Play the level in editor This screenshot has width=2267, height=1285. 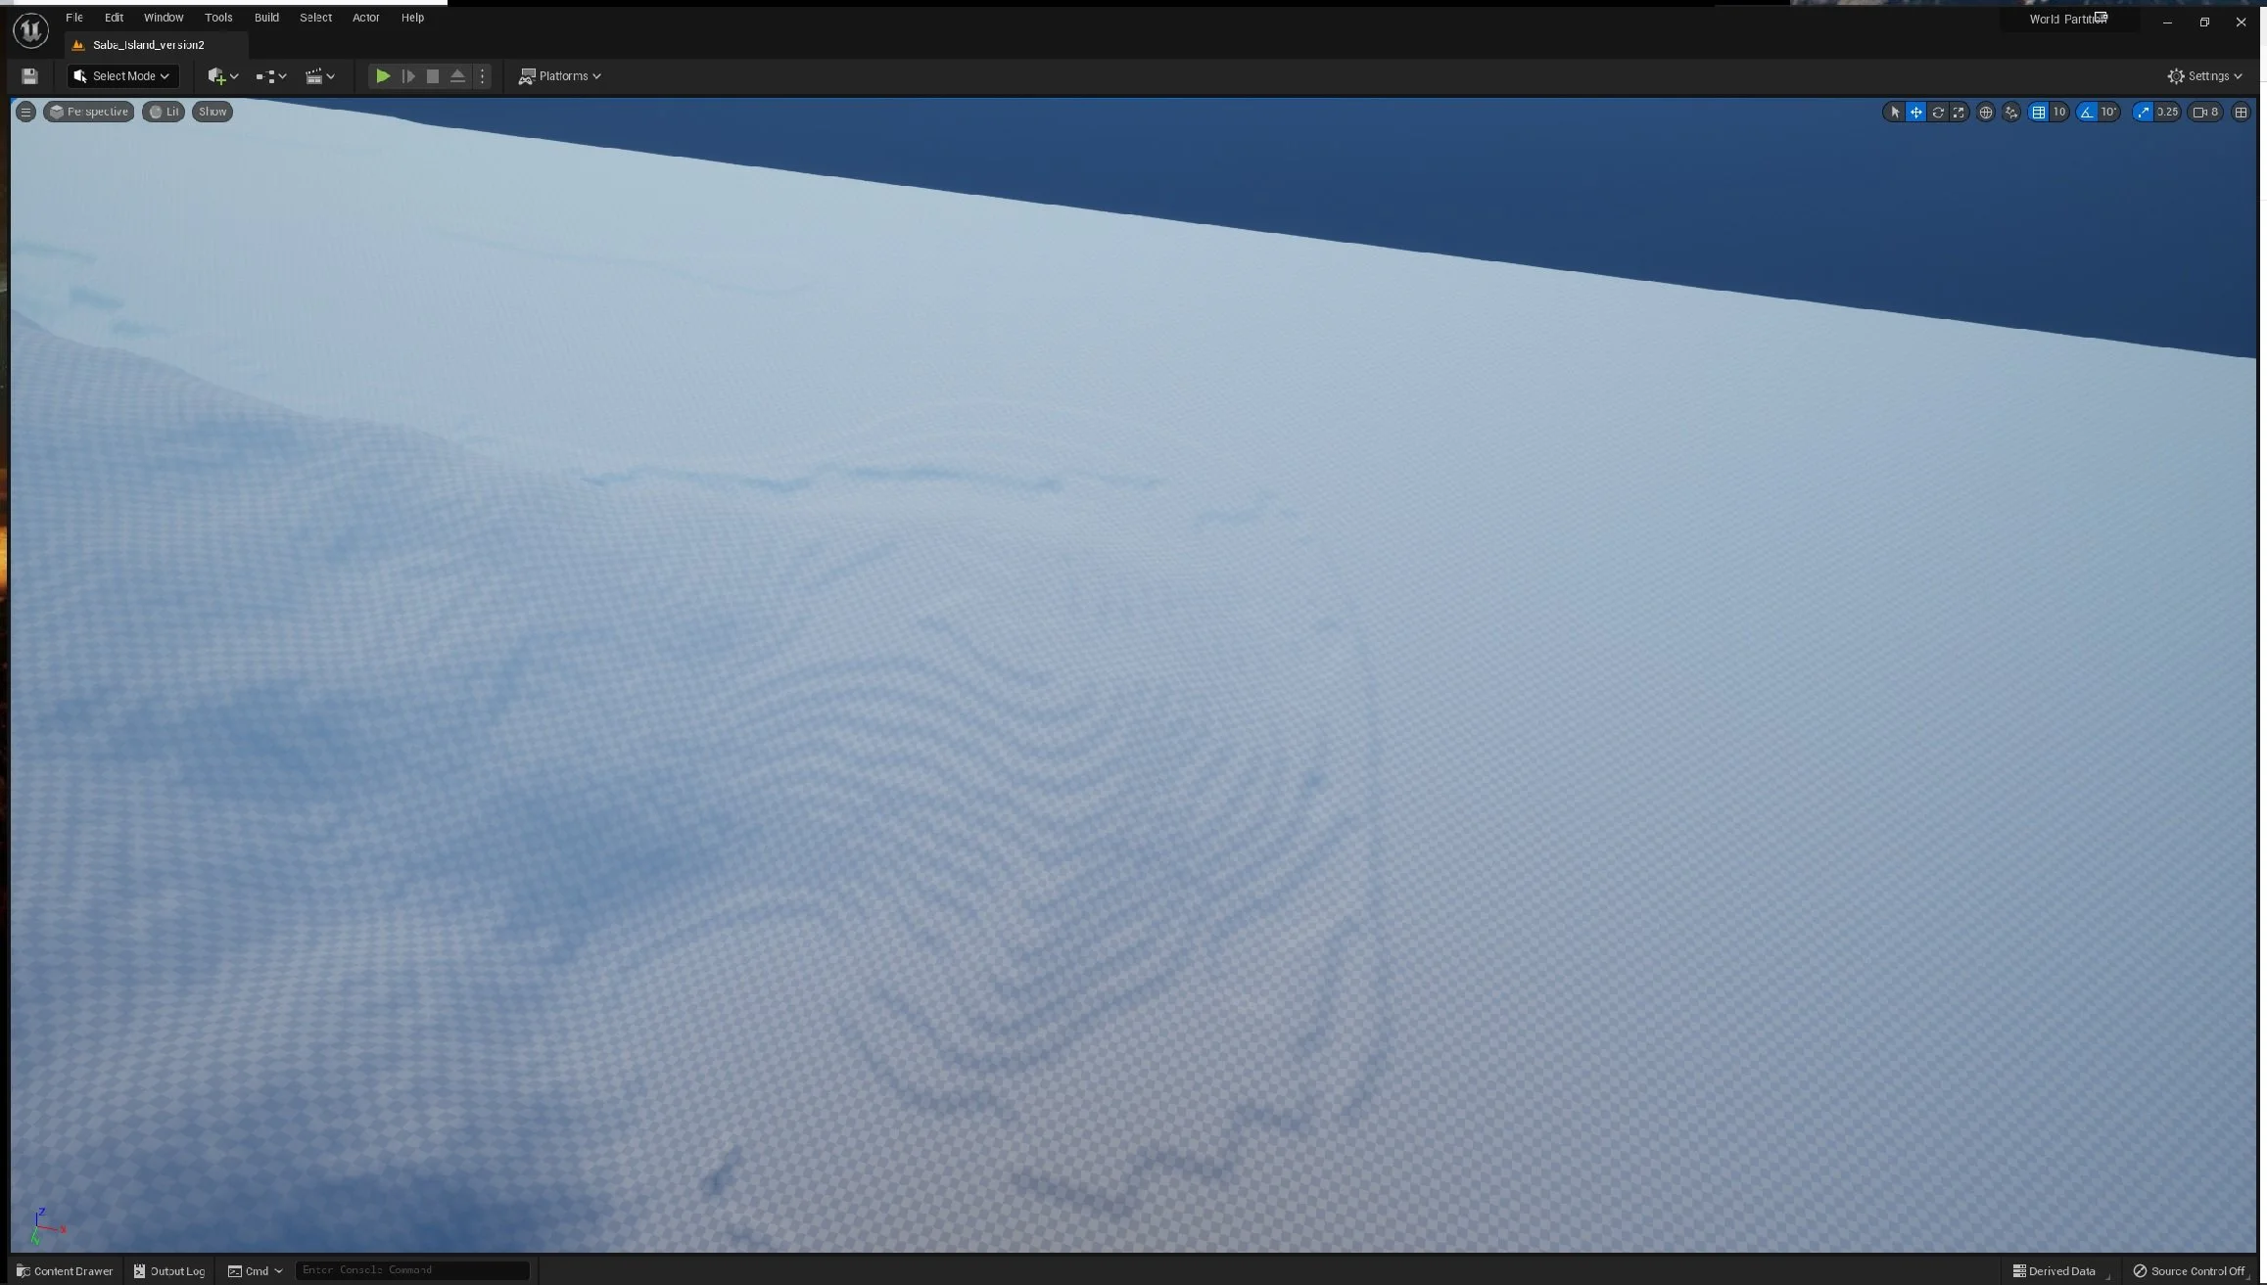[x=383, y=76]
